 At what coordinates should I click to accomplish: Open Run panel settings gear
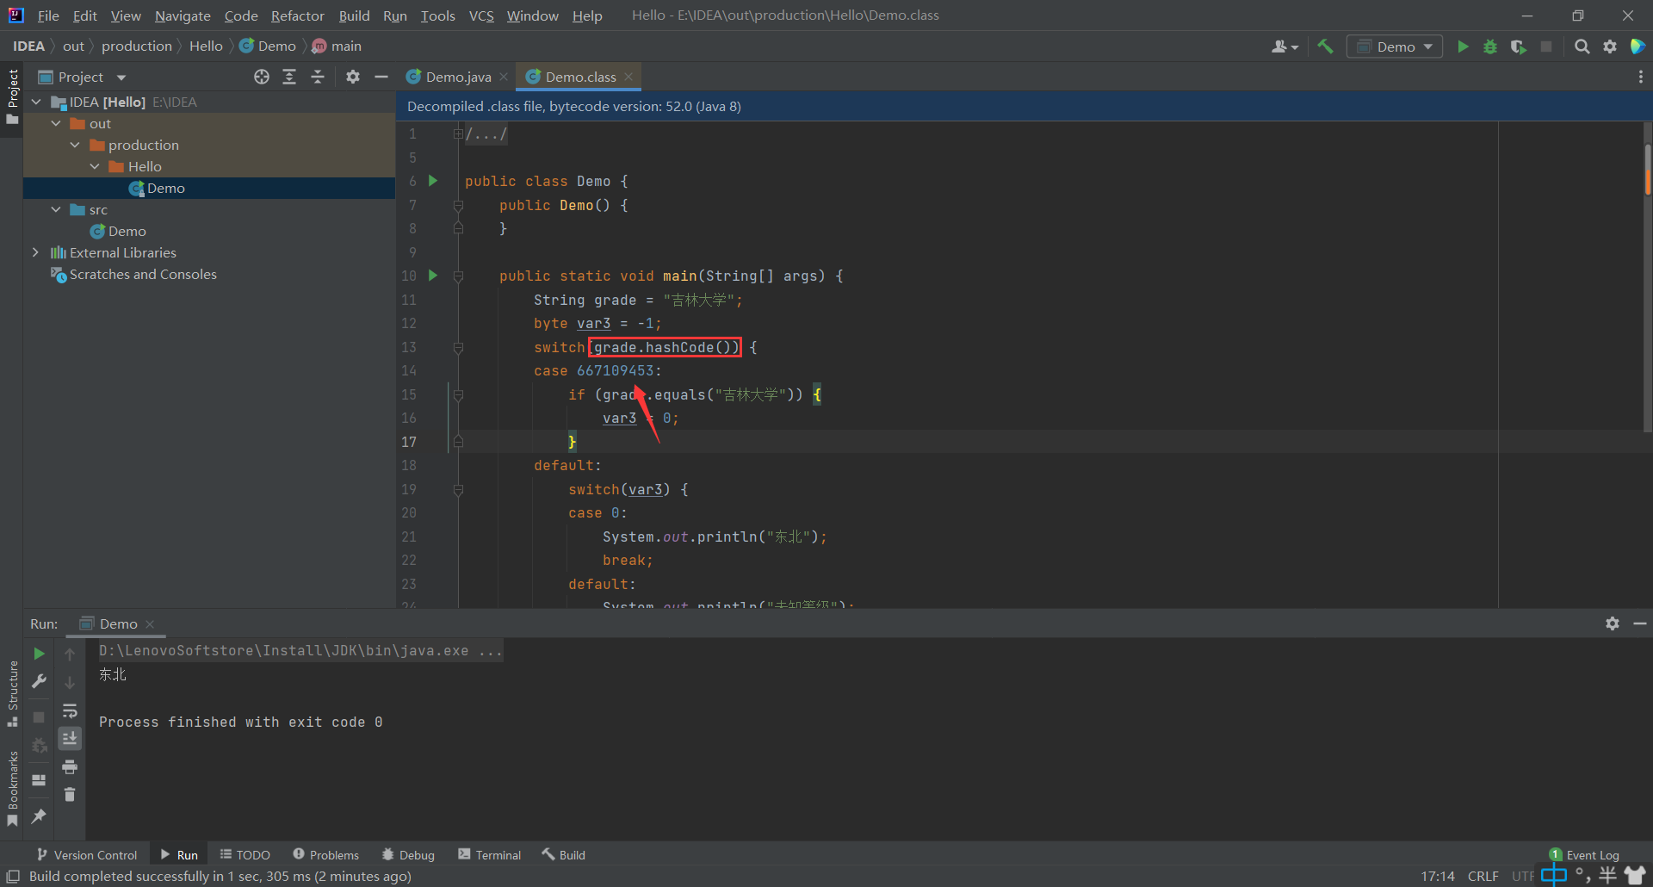1613,623
